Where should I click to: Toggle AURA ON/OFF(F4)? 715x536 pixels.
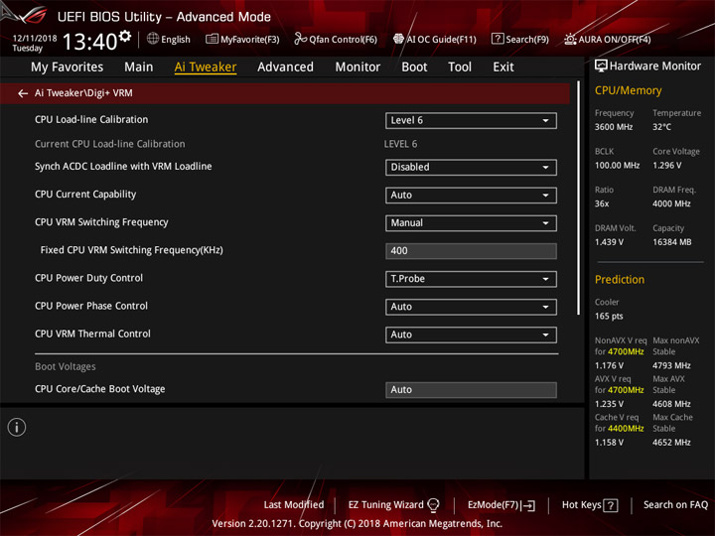[608, 39]
